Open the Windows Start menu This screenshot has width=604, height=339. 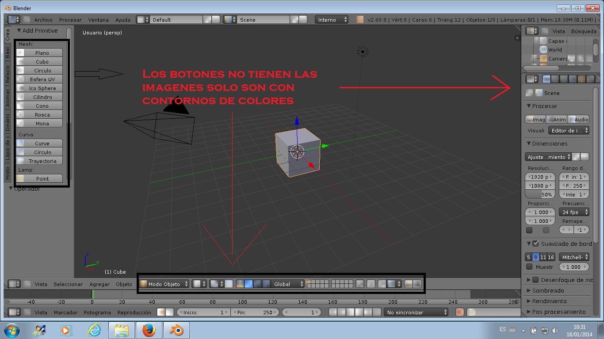coord(11,330)
